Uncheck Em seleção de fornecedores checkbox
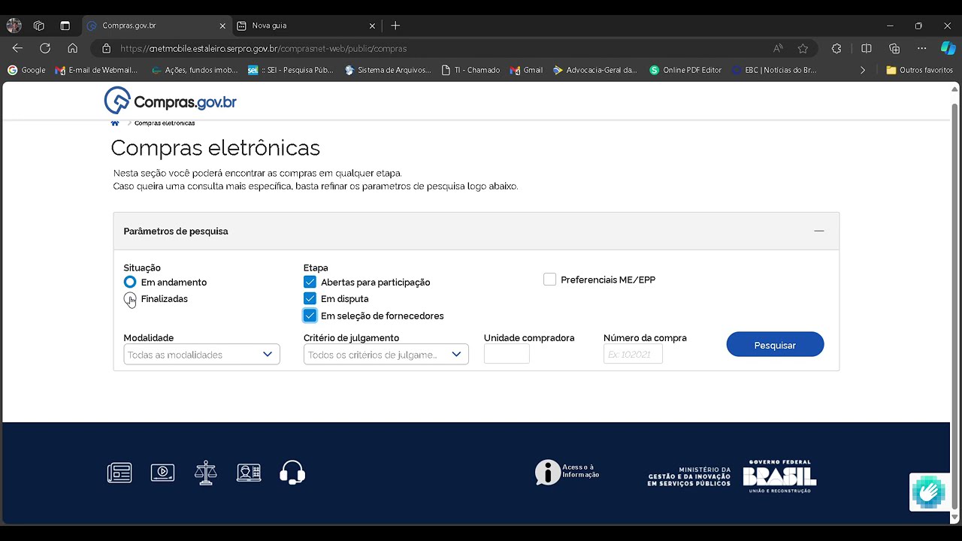The width and height of the screenshot is (962, 541). coord(310,316)
